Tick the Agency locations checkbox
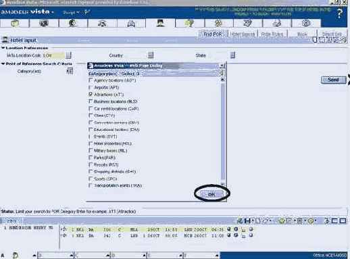350x259 pixels. click(91, 80)
